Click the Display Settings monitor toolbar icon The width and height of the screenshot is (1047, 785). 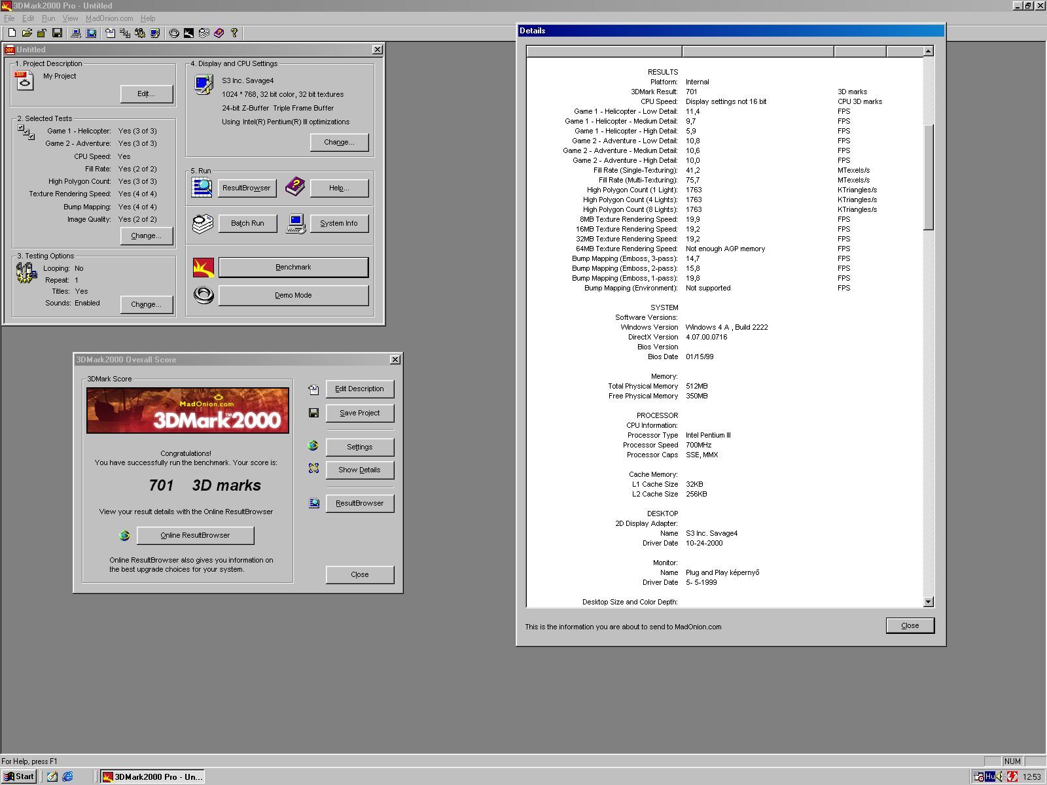pos(154,33)
